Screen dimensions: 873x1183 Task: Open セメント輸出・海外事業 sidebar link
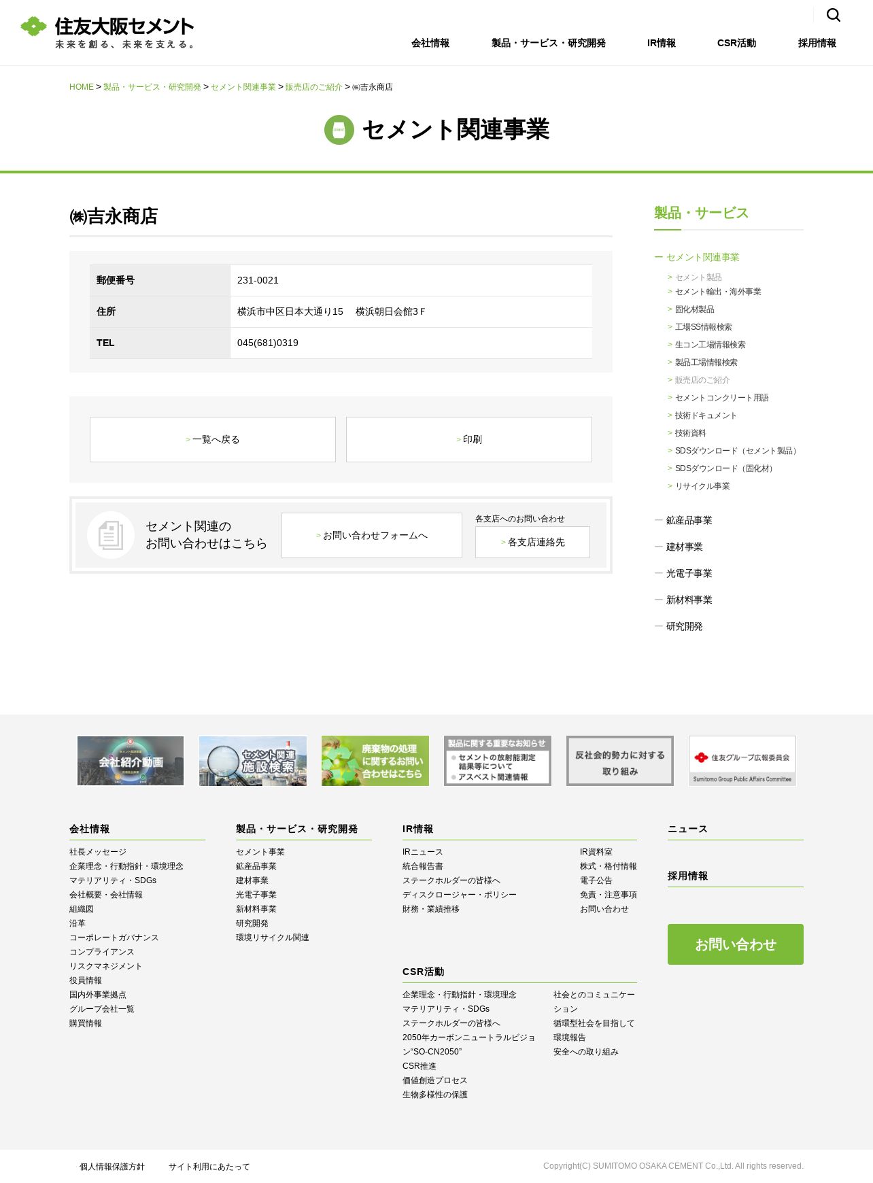tap(718, 292)
